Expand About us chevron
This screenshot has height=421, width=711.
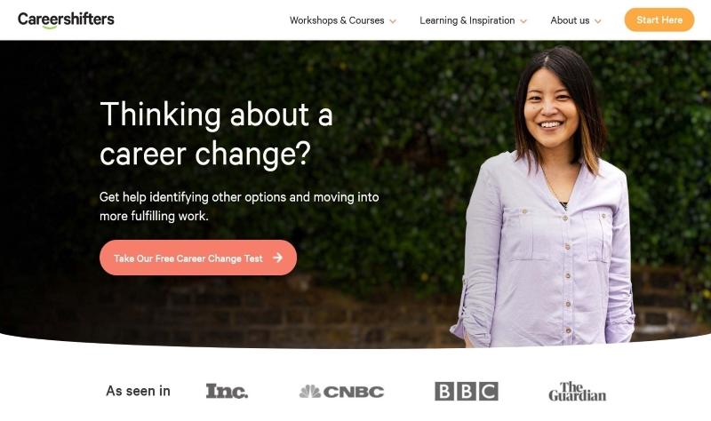click(597, 21)
